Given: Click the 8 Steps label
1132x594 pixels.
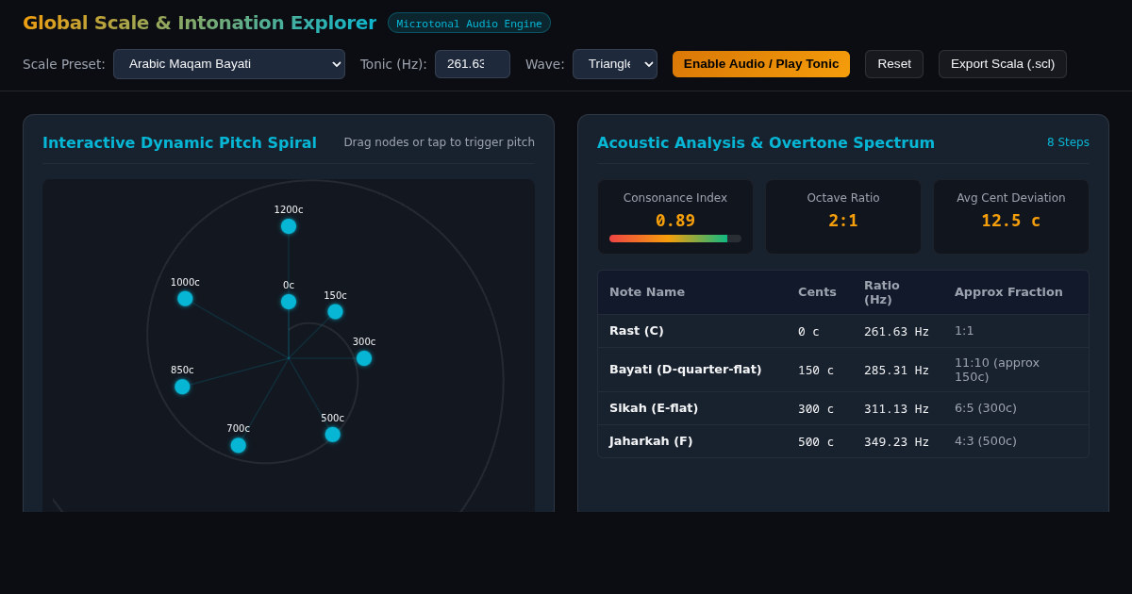Looking at the screenshot, I should pos(1068,142).
